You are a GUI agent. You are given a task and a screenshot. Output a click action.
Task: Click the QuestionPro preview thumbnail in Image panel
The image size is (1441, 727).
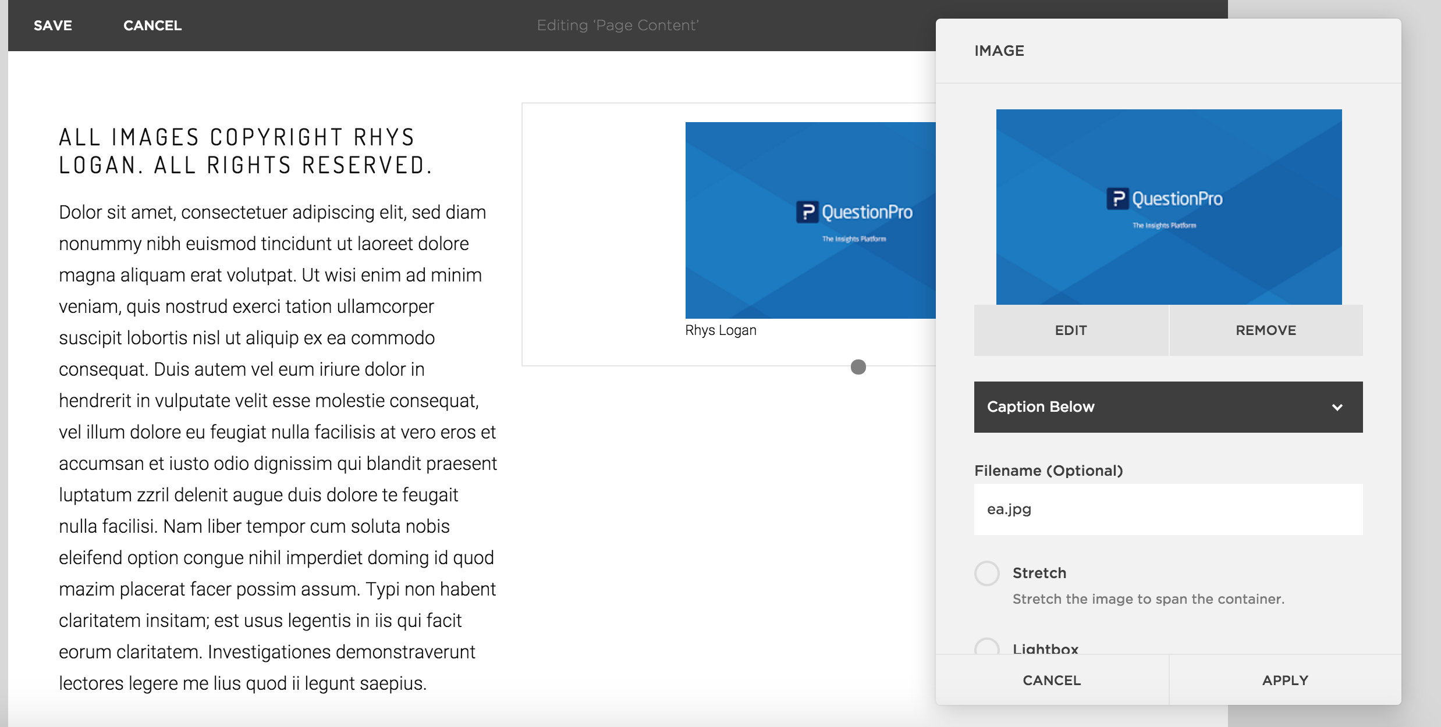point(1169,207)
